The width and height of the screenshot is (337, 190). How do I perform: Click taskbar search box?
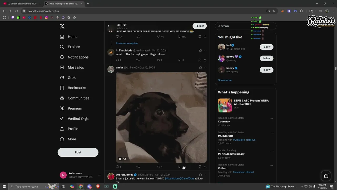(x=34, y=187)
